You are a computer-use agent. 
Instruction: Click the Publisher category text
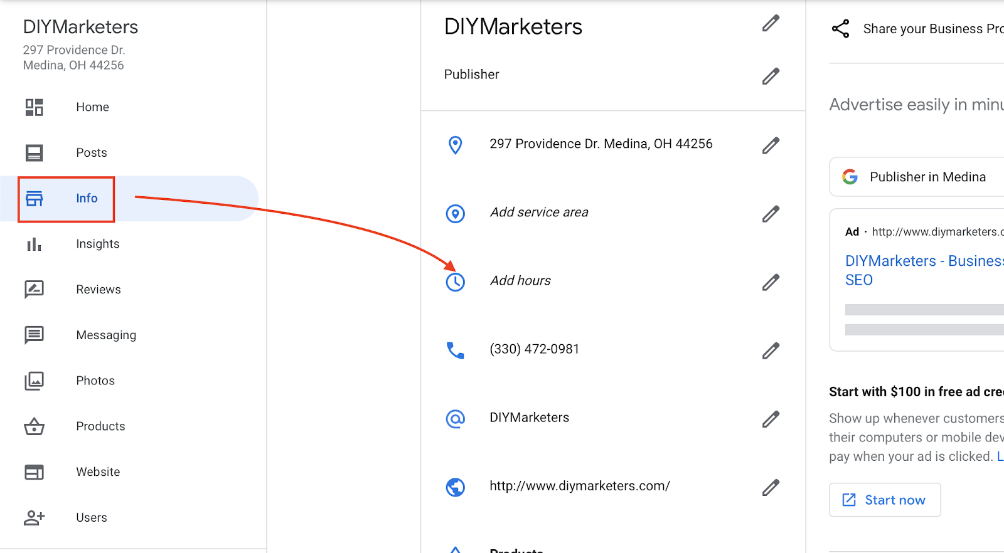click(472, 75)
